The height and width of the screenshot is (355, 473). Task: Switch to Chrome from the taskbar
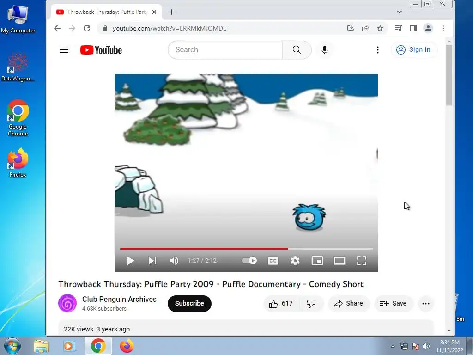[98, 346]
